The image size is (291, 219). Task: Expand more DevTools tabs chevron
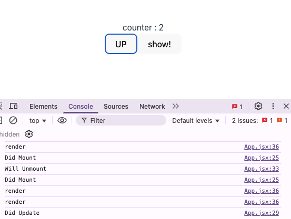click(x=176, y=106)
